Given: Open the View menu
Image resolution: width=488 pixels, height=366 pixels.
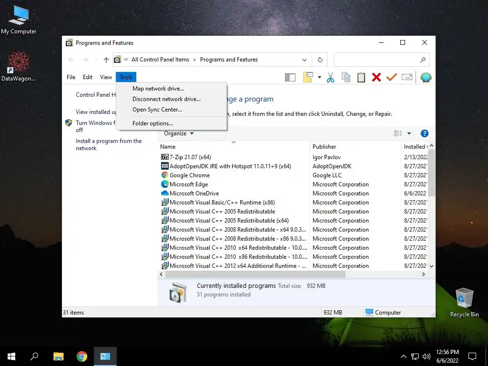Looking at the screenshot, I should 106,77.
